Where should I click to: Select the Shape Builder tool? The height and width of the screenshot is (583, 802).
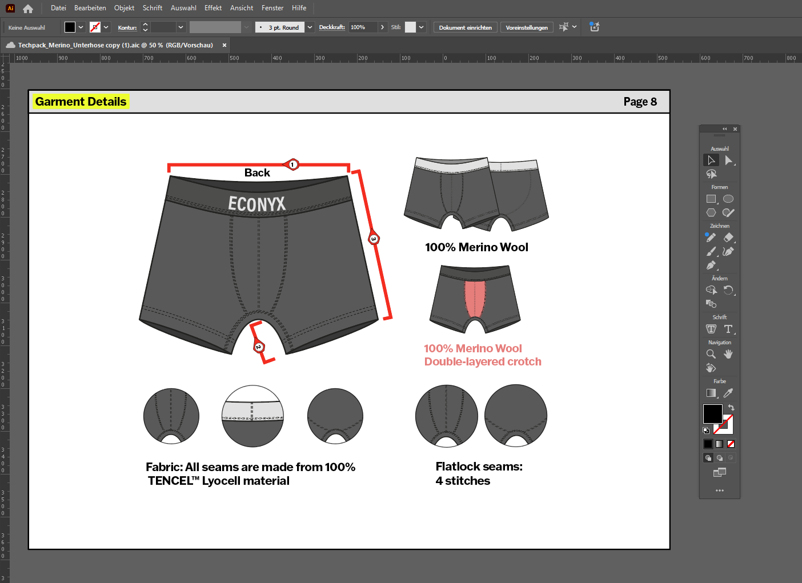coord(711,290)
